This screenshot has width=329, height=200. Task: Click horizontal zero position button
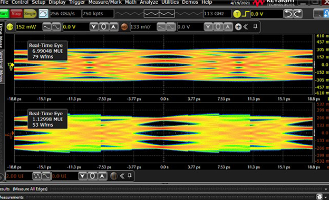pyautogui.click(x=92, y=176)
